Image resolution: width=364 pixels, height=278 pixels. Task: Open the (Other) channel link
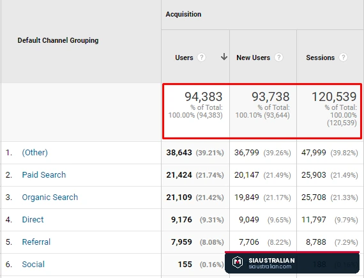coord(35,153)
